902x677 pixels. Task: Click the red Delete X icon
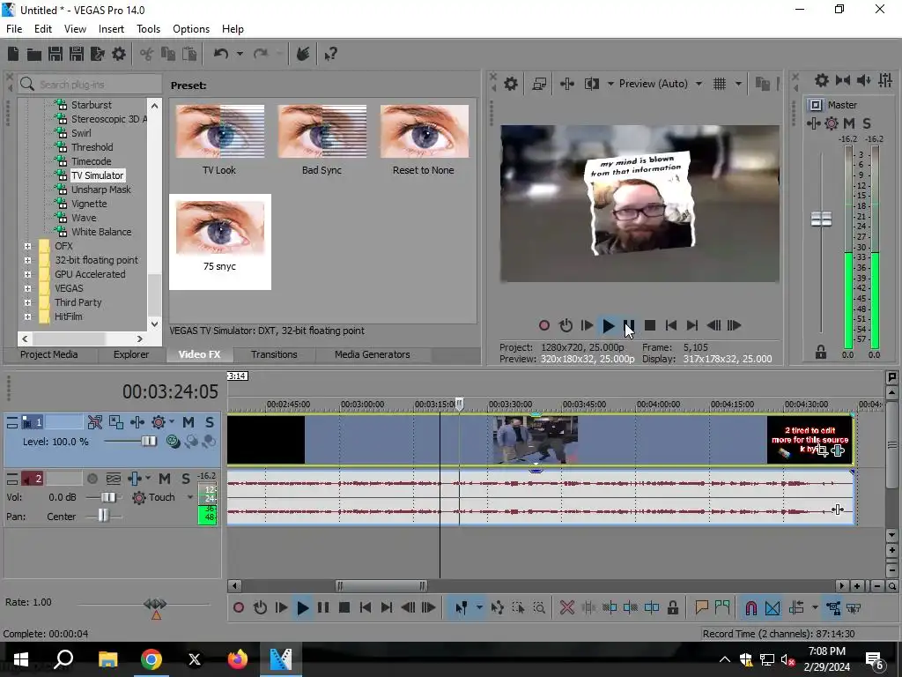coord(566,608)
